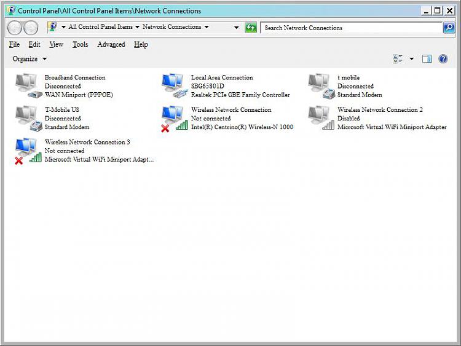This screenshot has width=461, height=346.
Task: Open the root dropdown arrow before All Control Panel Items
Action: coord(63,27)
